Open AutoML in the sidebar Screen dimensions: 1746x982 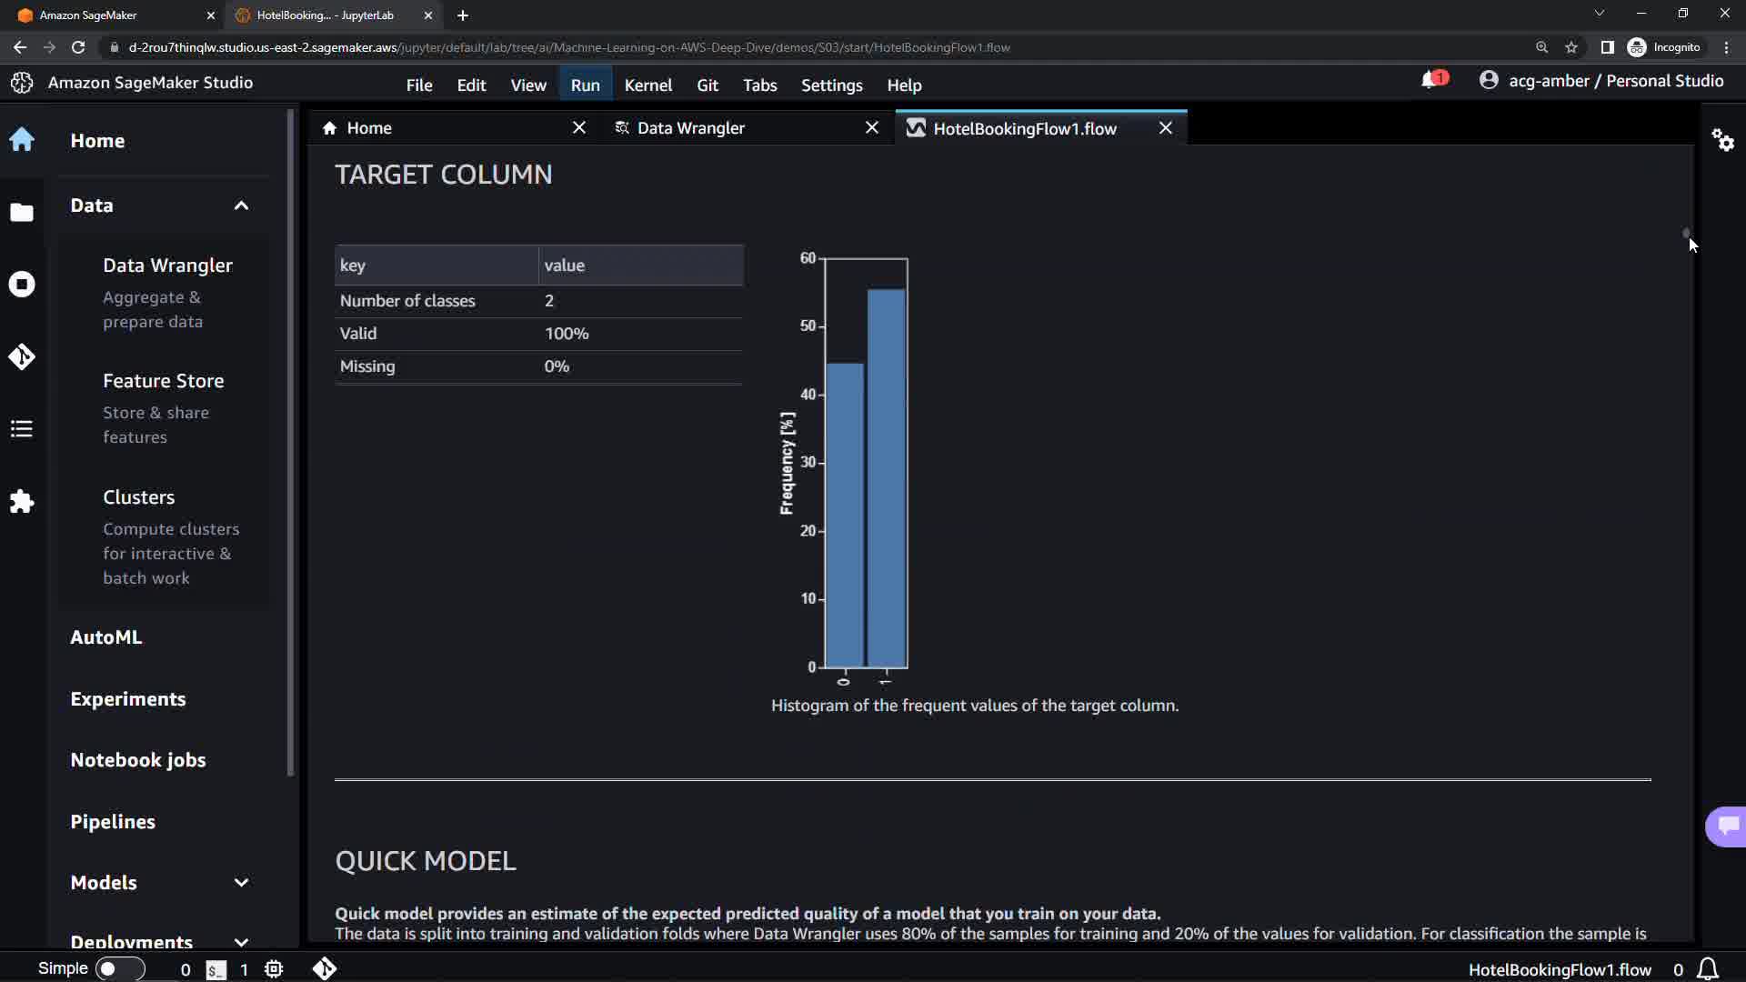coord(106,637)
